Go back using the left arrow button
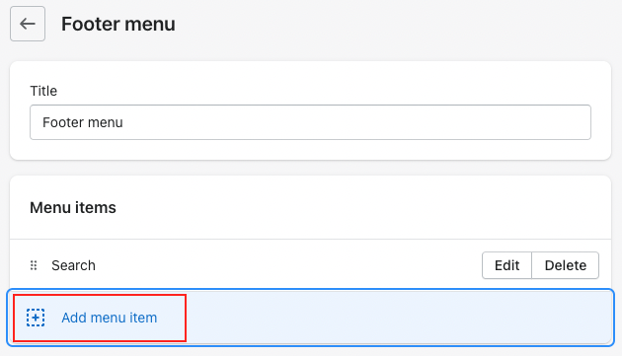The image size is (622, 356). pos(28,24)
